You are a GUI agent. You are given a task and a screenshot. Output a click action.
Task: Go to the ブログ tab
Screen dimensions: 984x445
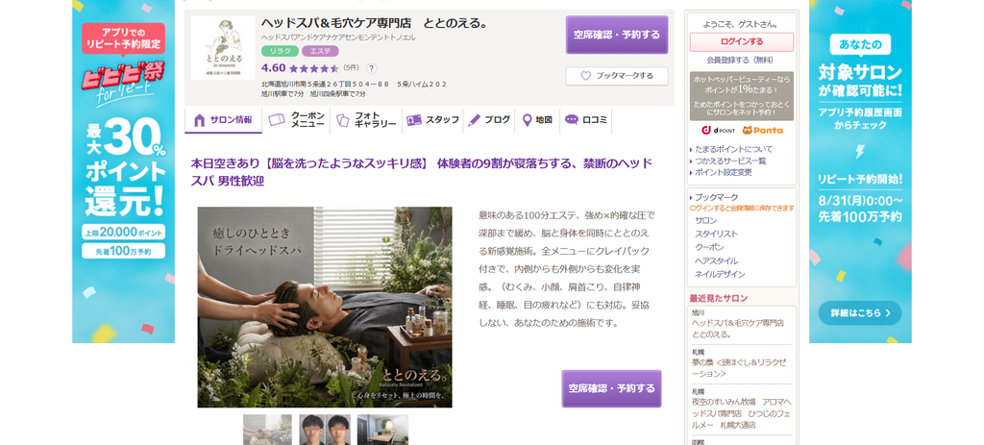489,120
